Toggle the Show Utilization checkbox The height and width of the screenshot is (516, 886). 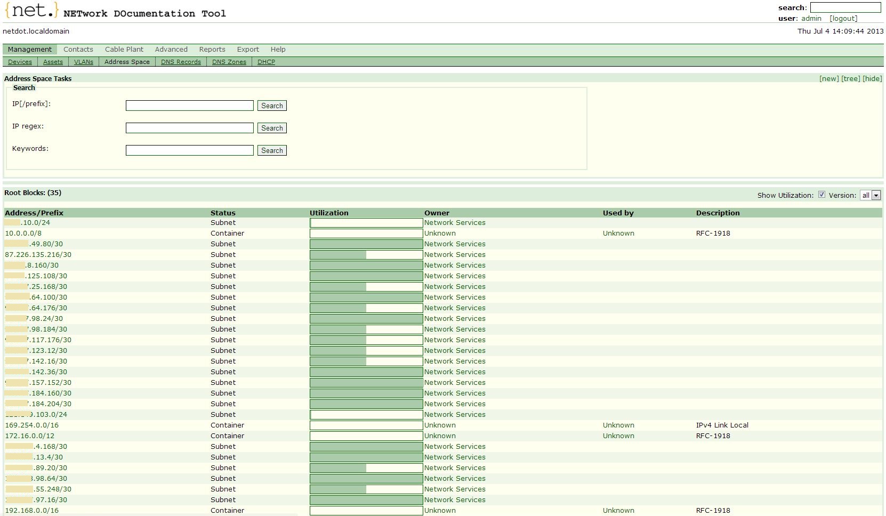[823, 195]
